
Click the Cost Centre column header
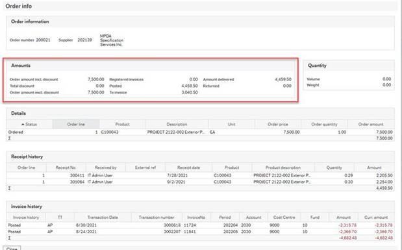click(284, 217)
